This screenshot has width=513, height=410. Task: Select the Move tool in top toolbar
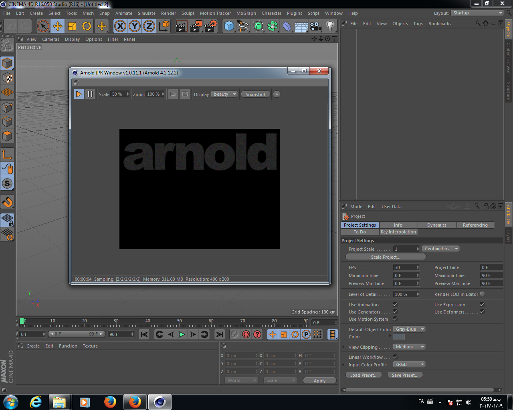click(x=58, y=26)
